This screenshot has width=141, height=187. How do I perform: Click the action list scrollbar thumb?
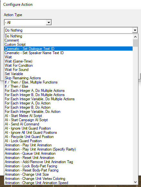click(135, 43)
